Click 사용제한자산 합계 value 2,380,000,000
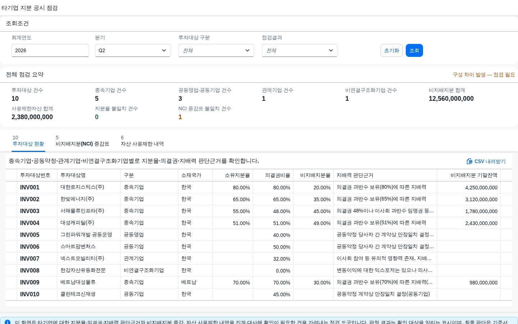This screenshot has width=518, height=324. [32, 117]
